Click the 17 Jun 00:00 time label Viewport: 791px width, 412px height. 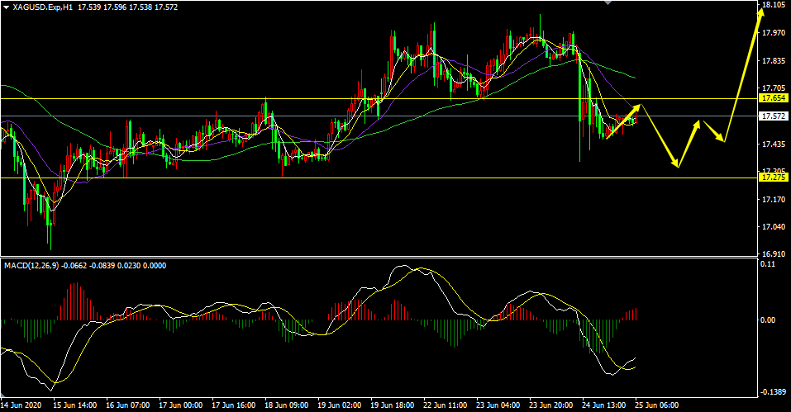[180, 405]
